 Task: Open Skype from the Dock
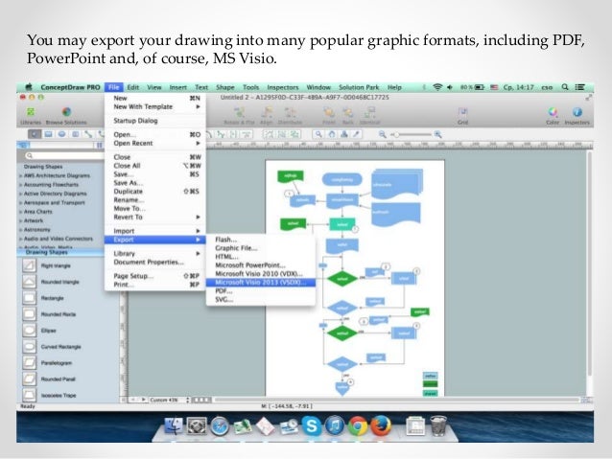(x=312, y=425)
